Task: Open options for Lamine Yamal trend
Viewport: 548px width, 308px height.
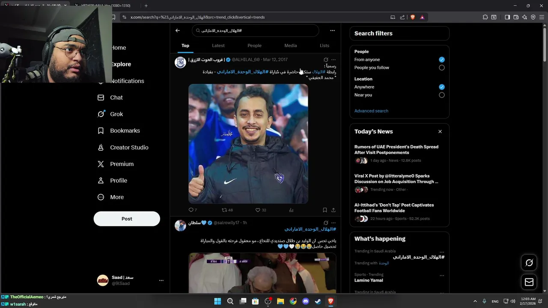Action: click(442, 275)
